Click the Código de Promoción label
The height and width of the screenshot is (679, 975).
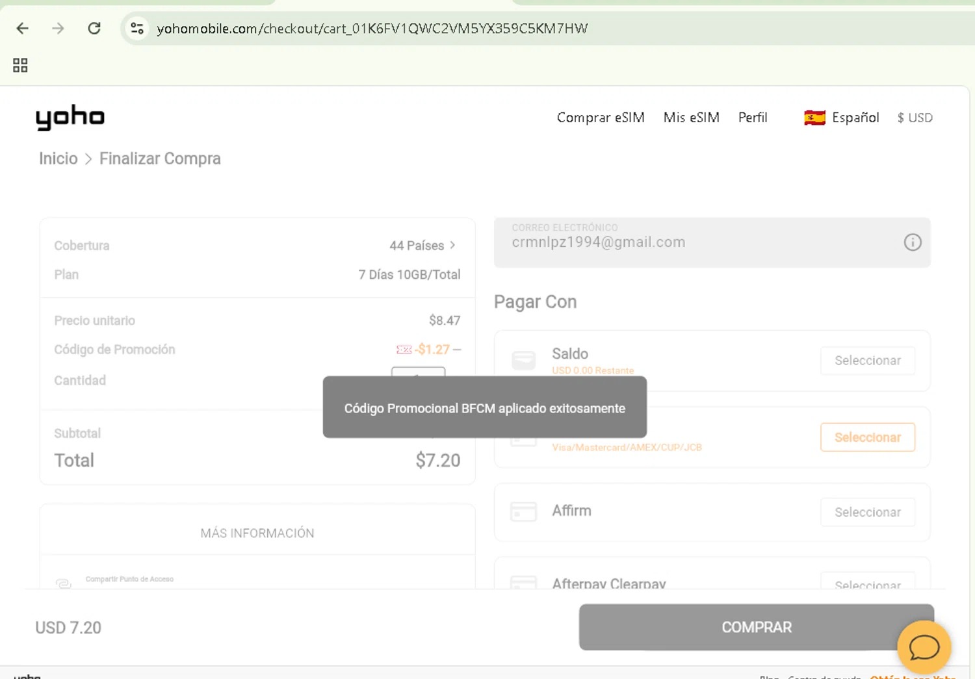[x=114, y=350]
